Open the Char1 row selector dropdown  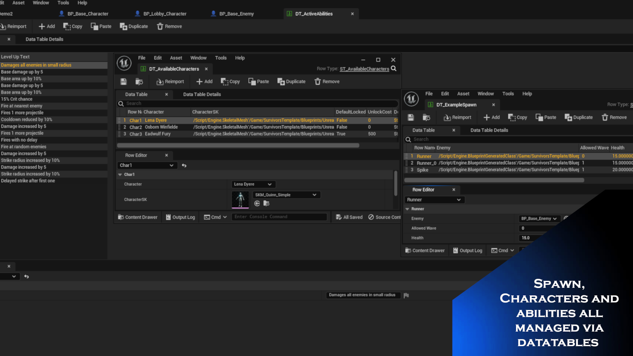coord(147,165)
